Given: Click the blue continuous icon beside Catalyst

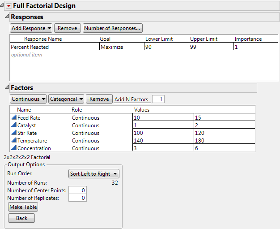Looking at the screenshot, I should pos(13,125).
